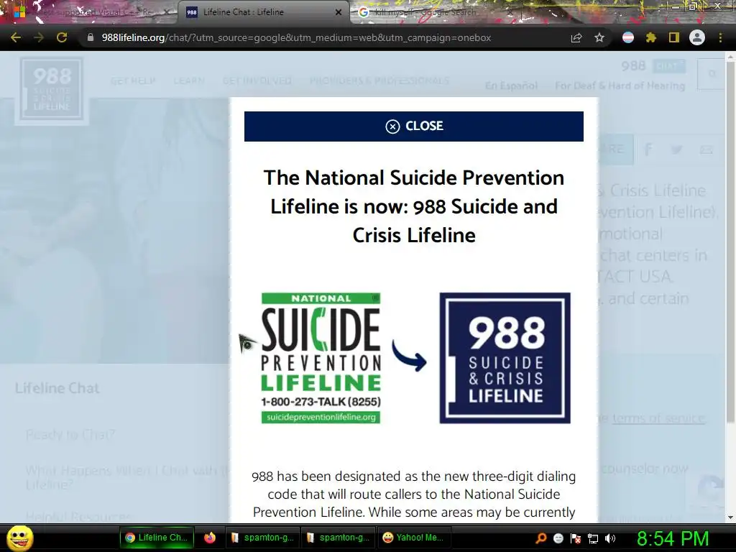
Task: Open the terms of service link
Action: [x=659, y=418]
